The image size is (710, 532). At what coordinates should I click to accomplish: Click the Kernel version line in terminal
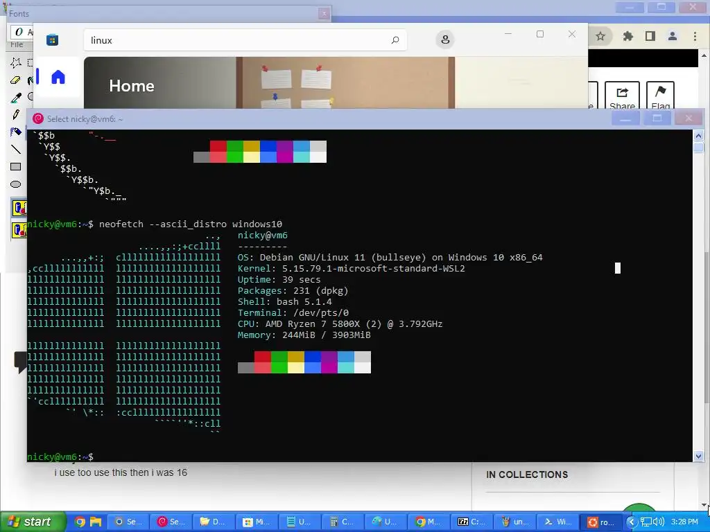coord(352,268)
